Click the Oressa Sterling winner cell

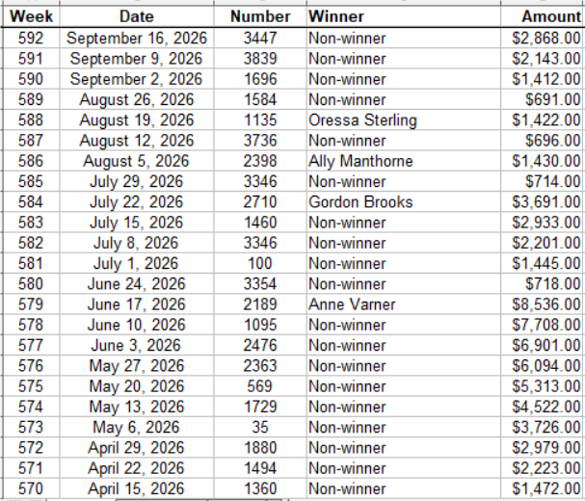404,120
